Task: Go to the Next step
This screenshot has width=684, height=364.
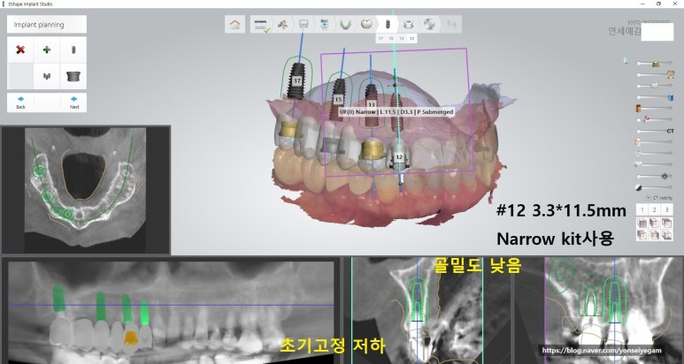Action: (x=73, y=102)
